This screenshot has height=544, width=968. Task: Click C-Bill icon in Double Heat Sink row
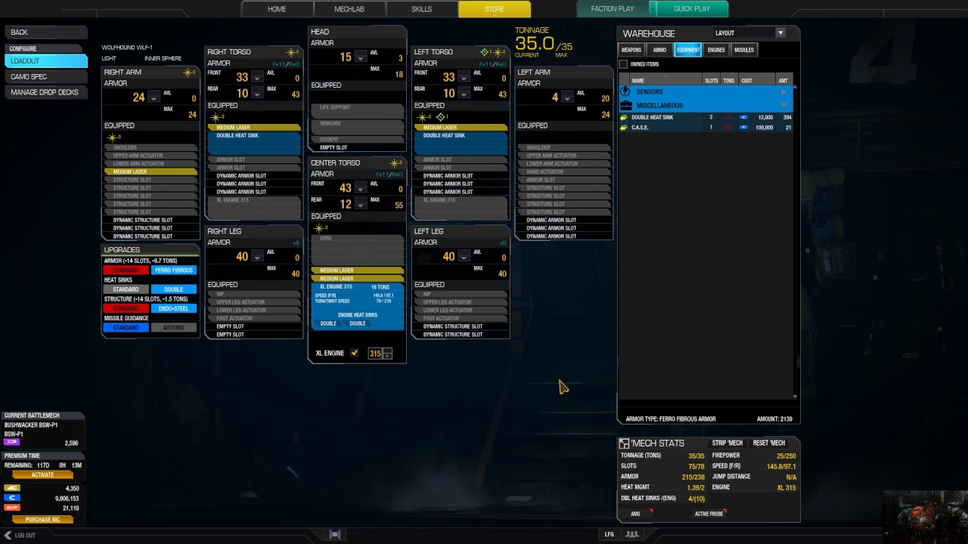743,118
